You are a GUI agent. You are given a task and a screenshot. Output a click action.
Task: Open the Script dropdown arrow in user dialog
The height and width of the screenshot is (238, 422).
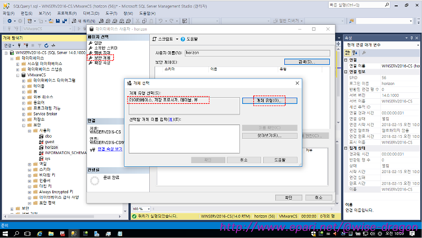(177, 39)
